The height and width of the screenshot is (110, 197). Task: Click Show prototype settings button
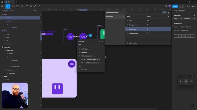(x=184, y=36)
